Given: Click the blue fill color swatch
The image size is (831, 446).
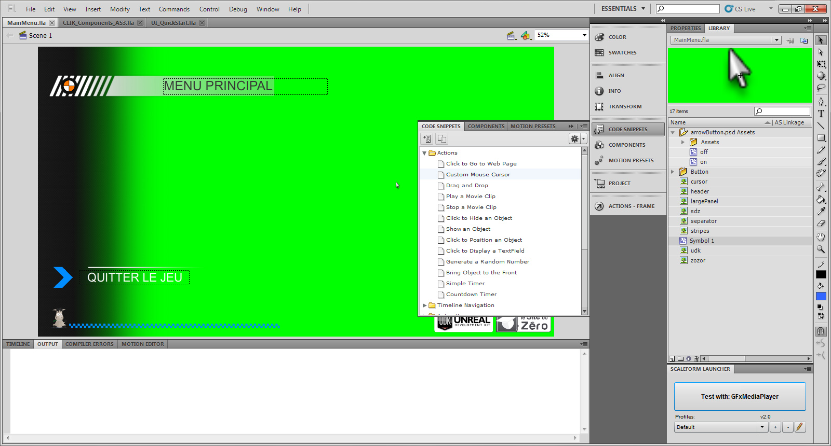Looking at the screenshot, I should 821,296.
